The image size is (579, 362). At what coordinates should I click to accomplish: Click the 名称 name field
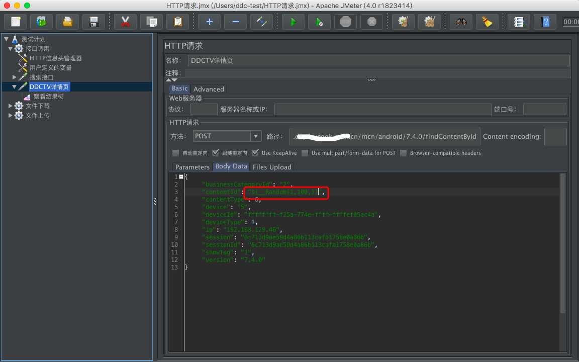coord(378,60)
